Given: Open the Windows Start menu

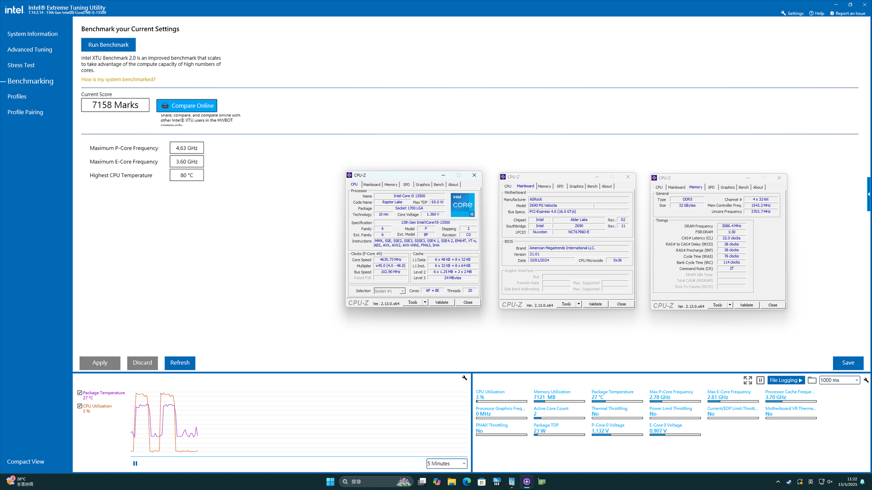Looking at the screenshot, I should [330, 481].
